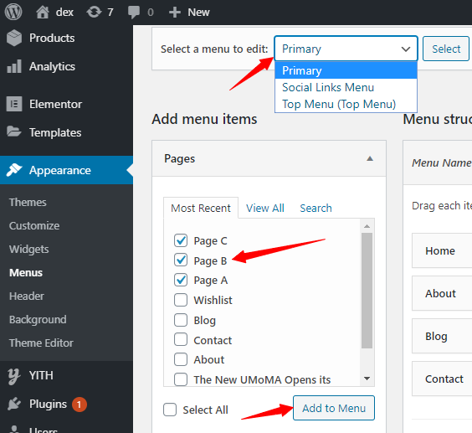Check the About page checkbox
The width and height of the screenshot is (472, 433).
(x=181, y=359)
